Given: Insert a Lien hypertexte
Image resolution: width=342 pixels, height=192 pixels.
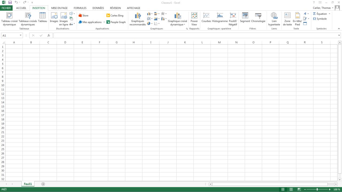Looking at the screenshot, I should pyautogui.click(x=274, y=19).
